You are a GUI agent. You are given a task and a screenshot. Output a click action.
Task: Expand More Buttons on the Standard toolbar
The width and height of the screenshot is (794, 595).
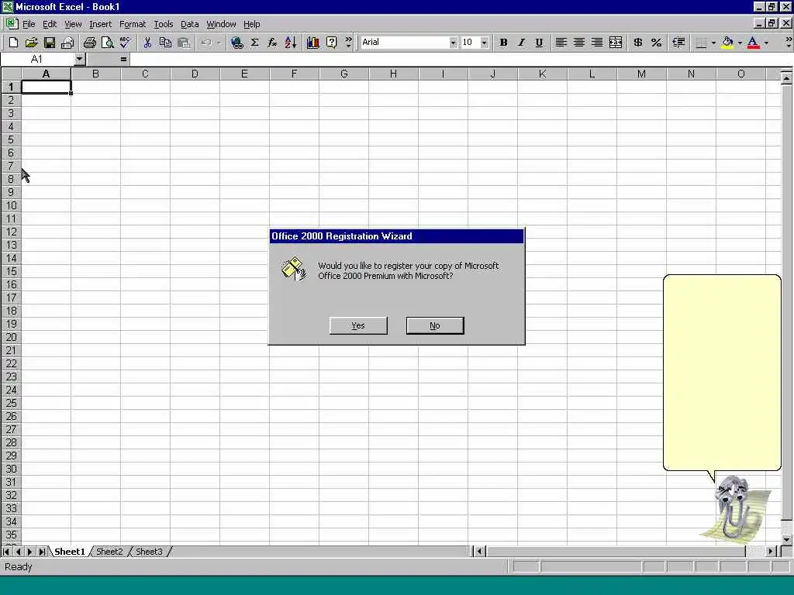(x=348, y=43)
